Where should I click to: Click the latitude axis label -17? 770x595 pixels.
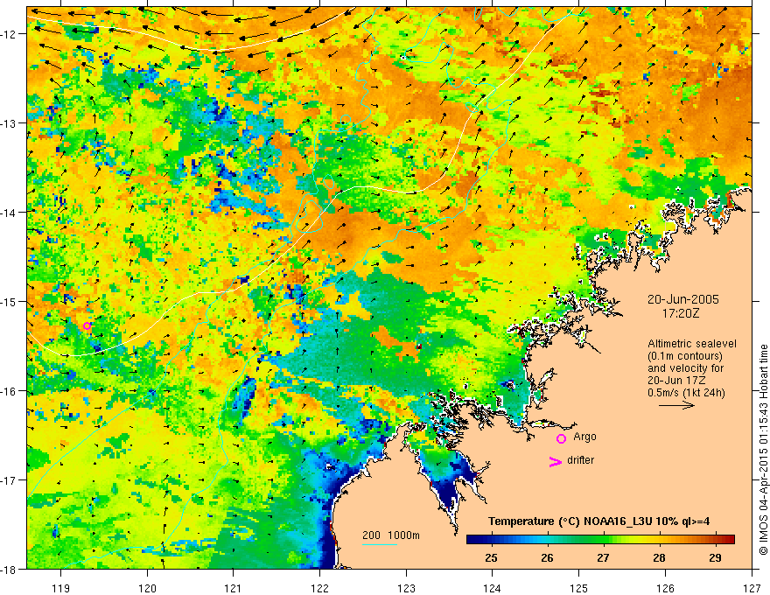(x=10, y=479)
